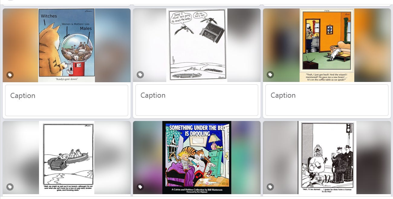Select the Caption field below the wizard brain cartoon
This screenshot has height=199, width=393.
click(327, 100)
